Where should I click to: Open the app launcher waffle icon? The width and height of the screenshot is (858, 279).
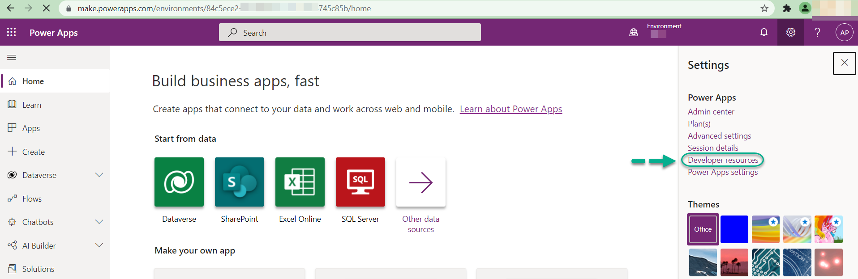coord(12,32)
